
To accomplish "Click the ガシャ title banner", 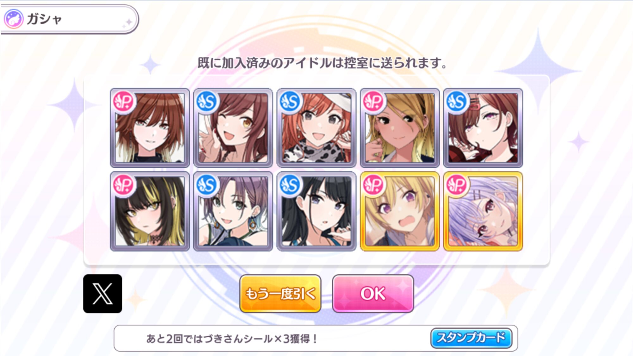I will pos(69,19).
